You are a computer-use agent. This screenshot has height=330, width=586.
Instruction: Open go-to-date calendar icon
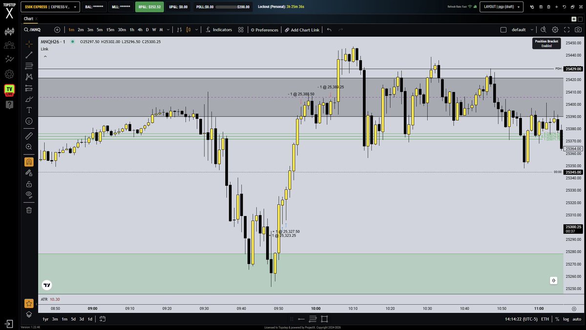tap(103, 319)
